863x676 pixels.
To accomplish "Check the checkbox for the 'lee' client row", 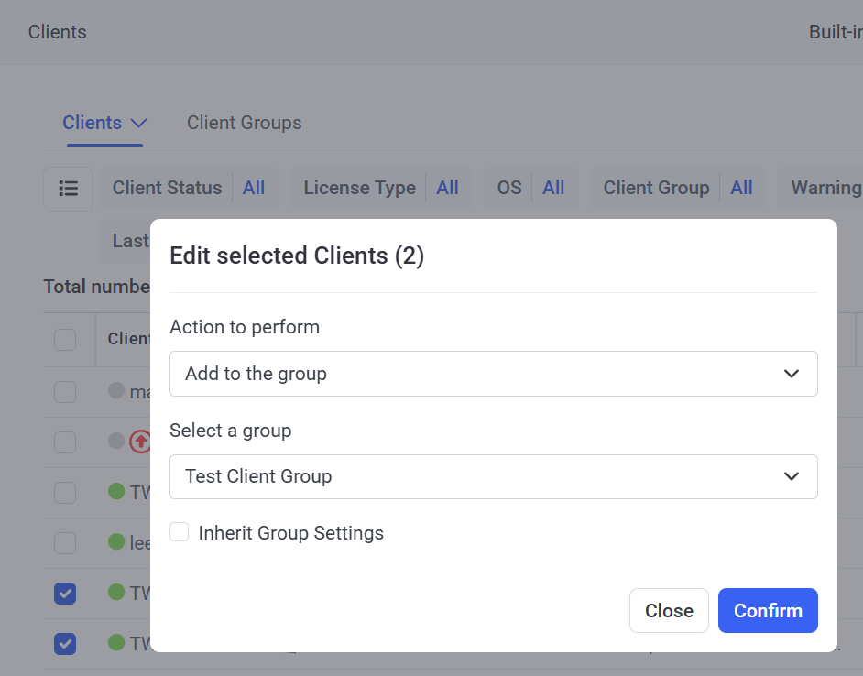I will (65, 543).
